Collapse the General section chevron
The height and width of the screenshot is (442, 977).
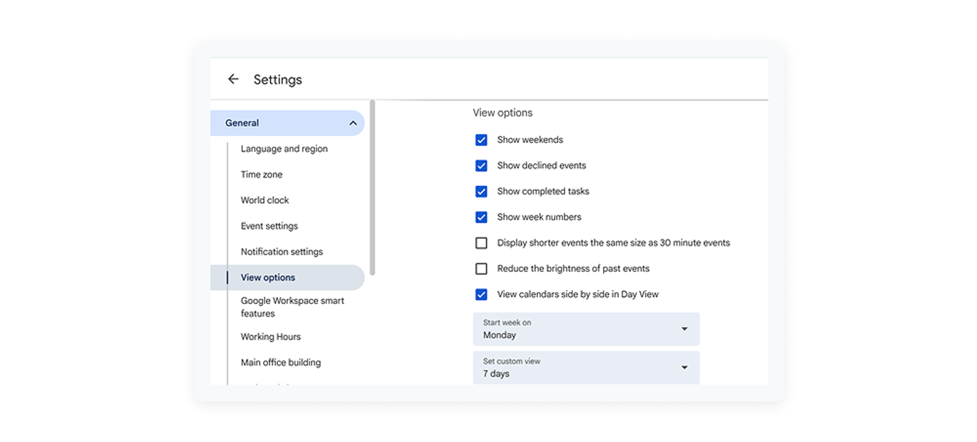pyautogui.click(x=352, y=123)
